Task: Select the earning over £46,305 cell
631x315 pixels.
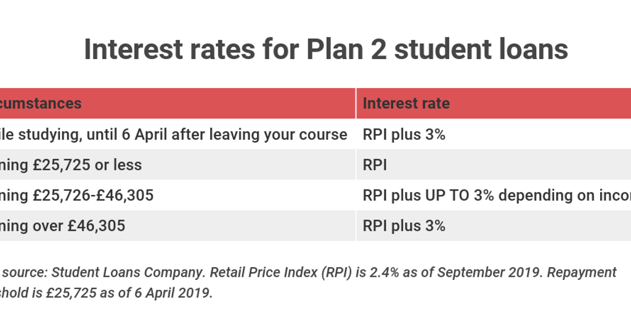Action: coord(62,226)
